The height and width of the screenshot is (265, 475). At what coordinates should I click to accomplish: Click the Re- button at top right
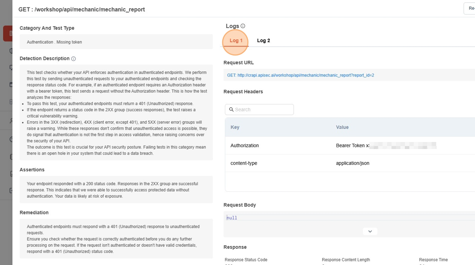(x=469, y=8)
